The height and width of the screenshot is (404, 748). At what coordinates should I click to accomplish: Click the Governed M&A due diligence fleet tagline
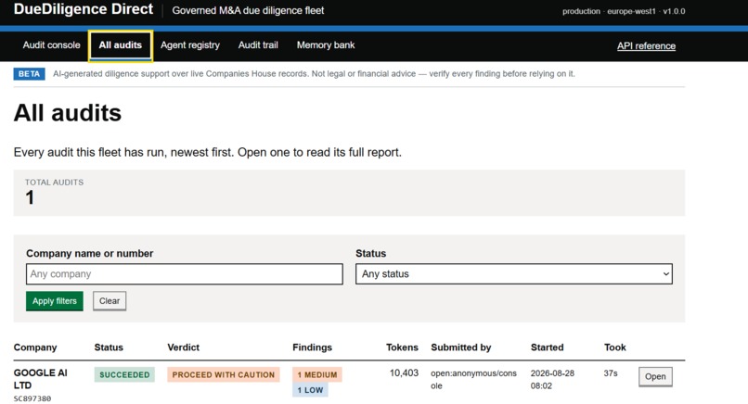pyautogui.click(x=248, y=10)
